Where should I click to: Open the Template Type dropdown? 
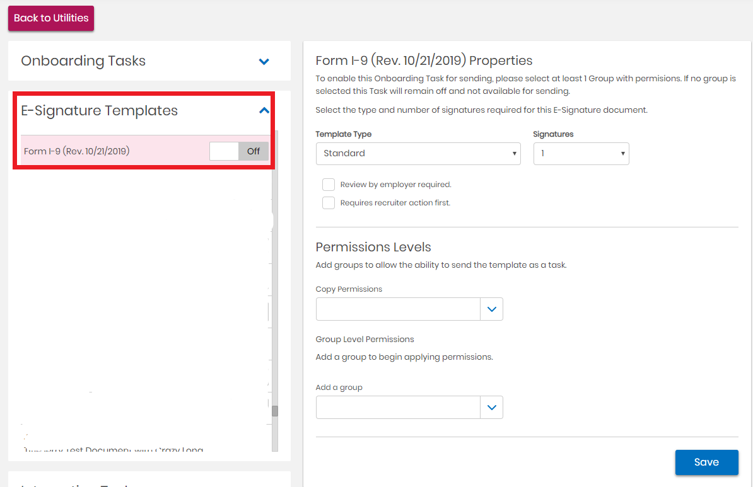pyautogui.click(x=417, y=154)
